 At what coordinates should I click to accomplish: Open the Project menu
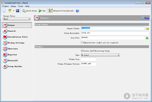5,6
